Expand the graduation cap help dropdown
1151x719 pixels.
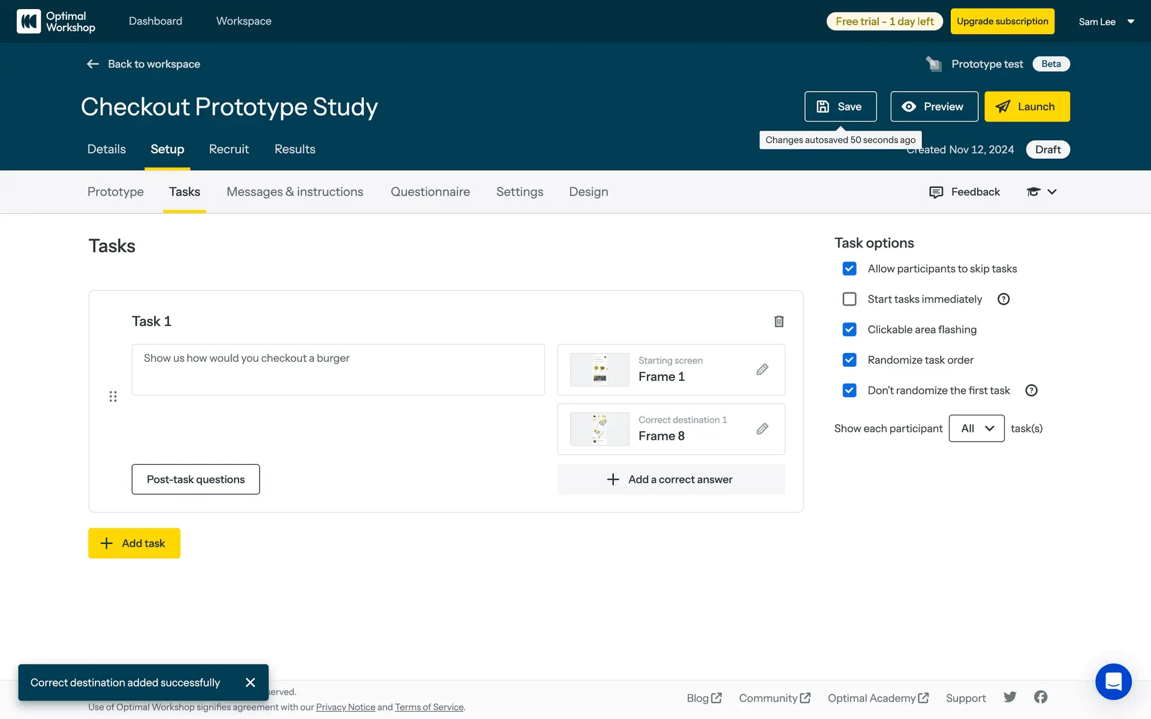tap(1041, 192)
